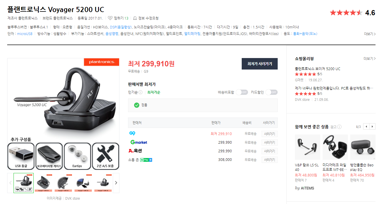Open more 쇼핑몰리뷰 via 더보기
Image resolution: width=383 pixels, height=204 pixels.
click(370, 59)
